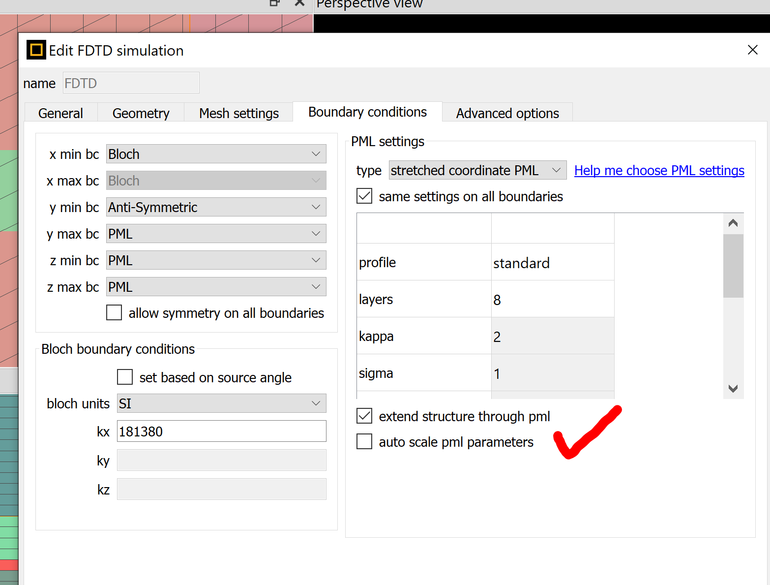This screenshot has height=585, width=770.
Task: Click the FDTD dialog title icon
Action: 36,50
